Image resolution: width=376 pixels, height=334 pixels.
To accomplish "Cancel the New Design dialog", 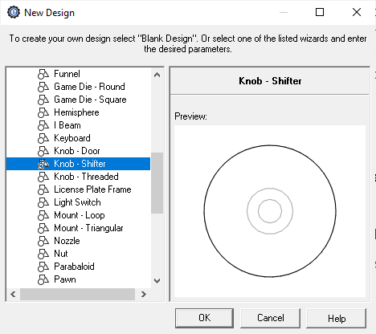I will 270,318.
